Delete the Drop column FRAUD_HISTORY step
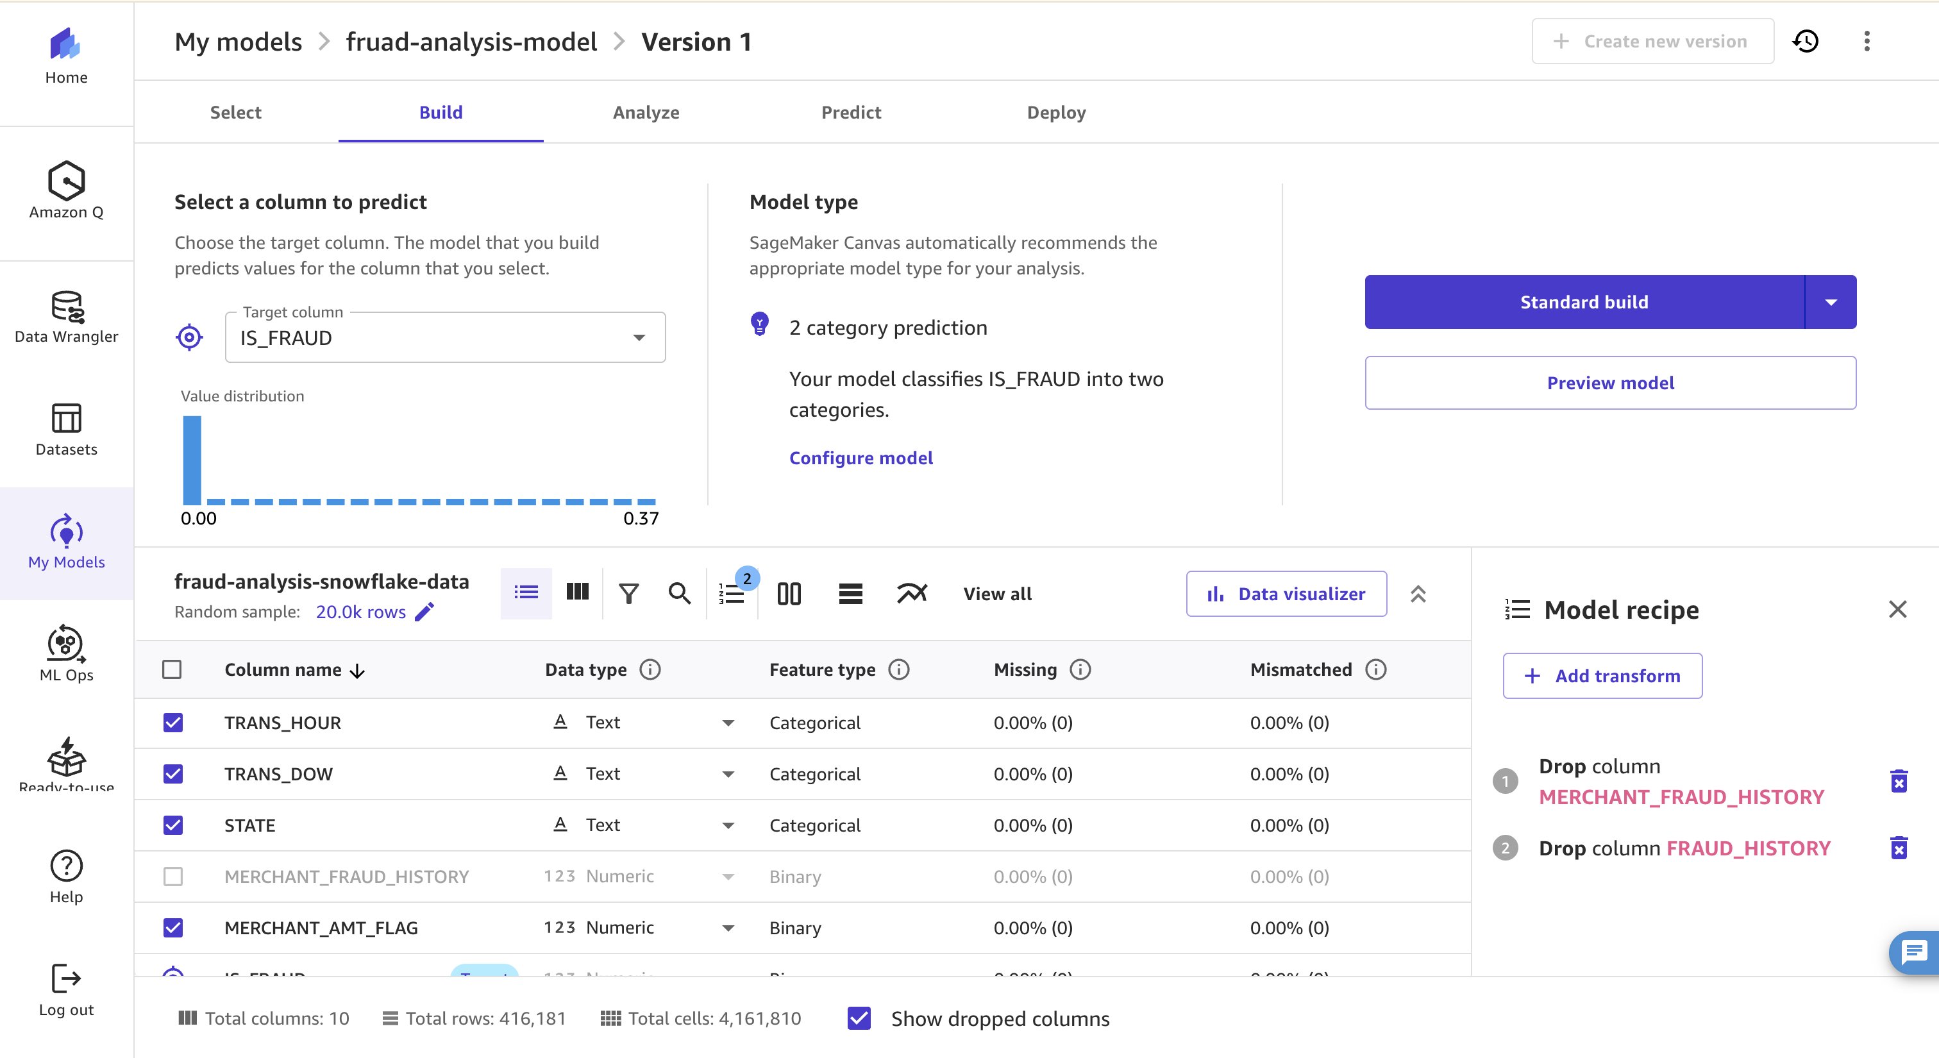Screen dimensions: 1939x1058 (1899, 848)
